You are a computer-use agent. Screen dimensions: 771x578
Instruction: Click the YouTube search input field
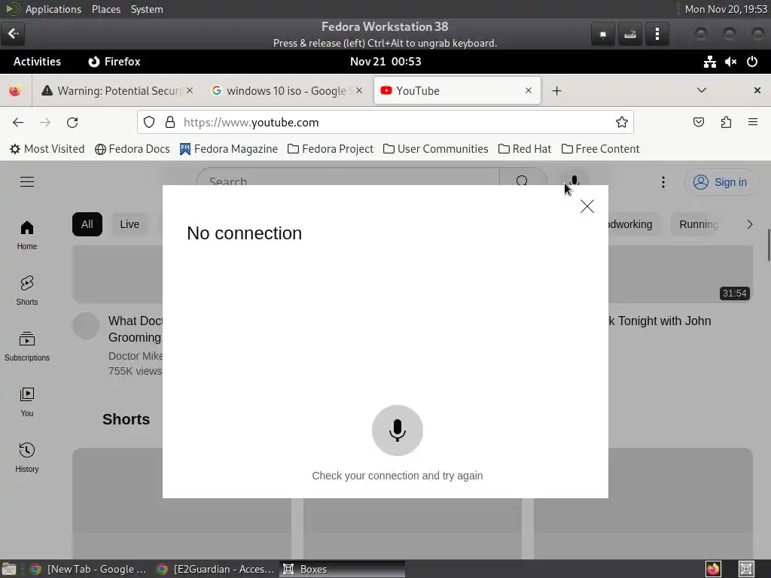pos(348,181)
